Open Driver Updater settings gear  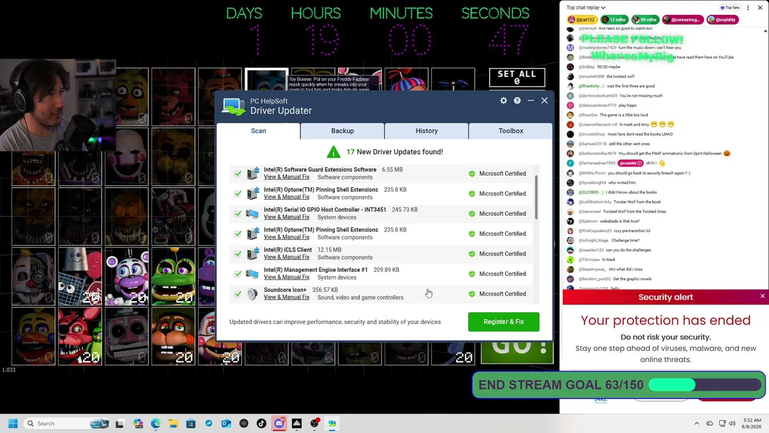503,100
